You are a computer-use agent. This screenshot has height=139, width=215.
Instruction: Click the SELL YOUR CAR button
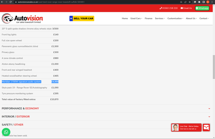82,18
